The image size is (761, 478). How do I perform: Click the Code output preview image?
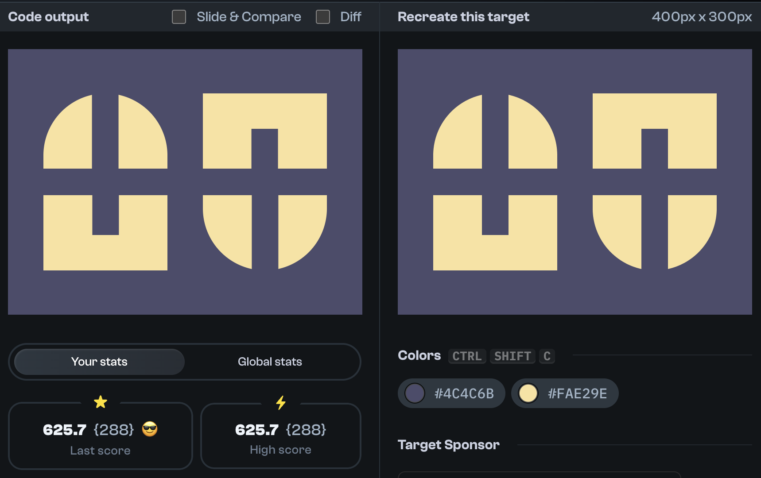point(185,182)
